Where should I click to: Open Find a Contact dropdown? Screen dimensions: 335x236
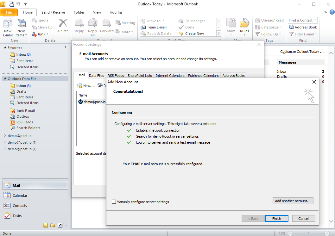[315, 20]
